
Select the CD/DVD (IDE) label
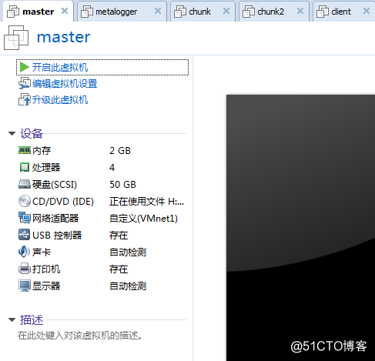63,202
